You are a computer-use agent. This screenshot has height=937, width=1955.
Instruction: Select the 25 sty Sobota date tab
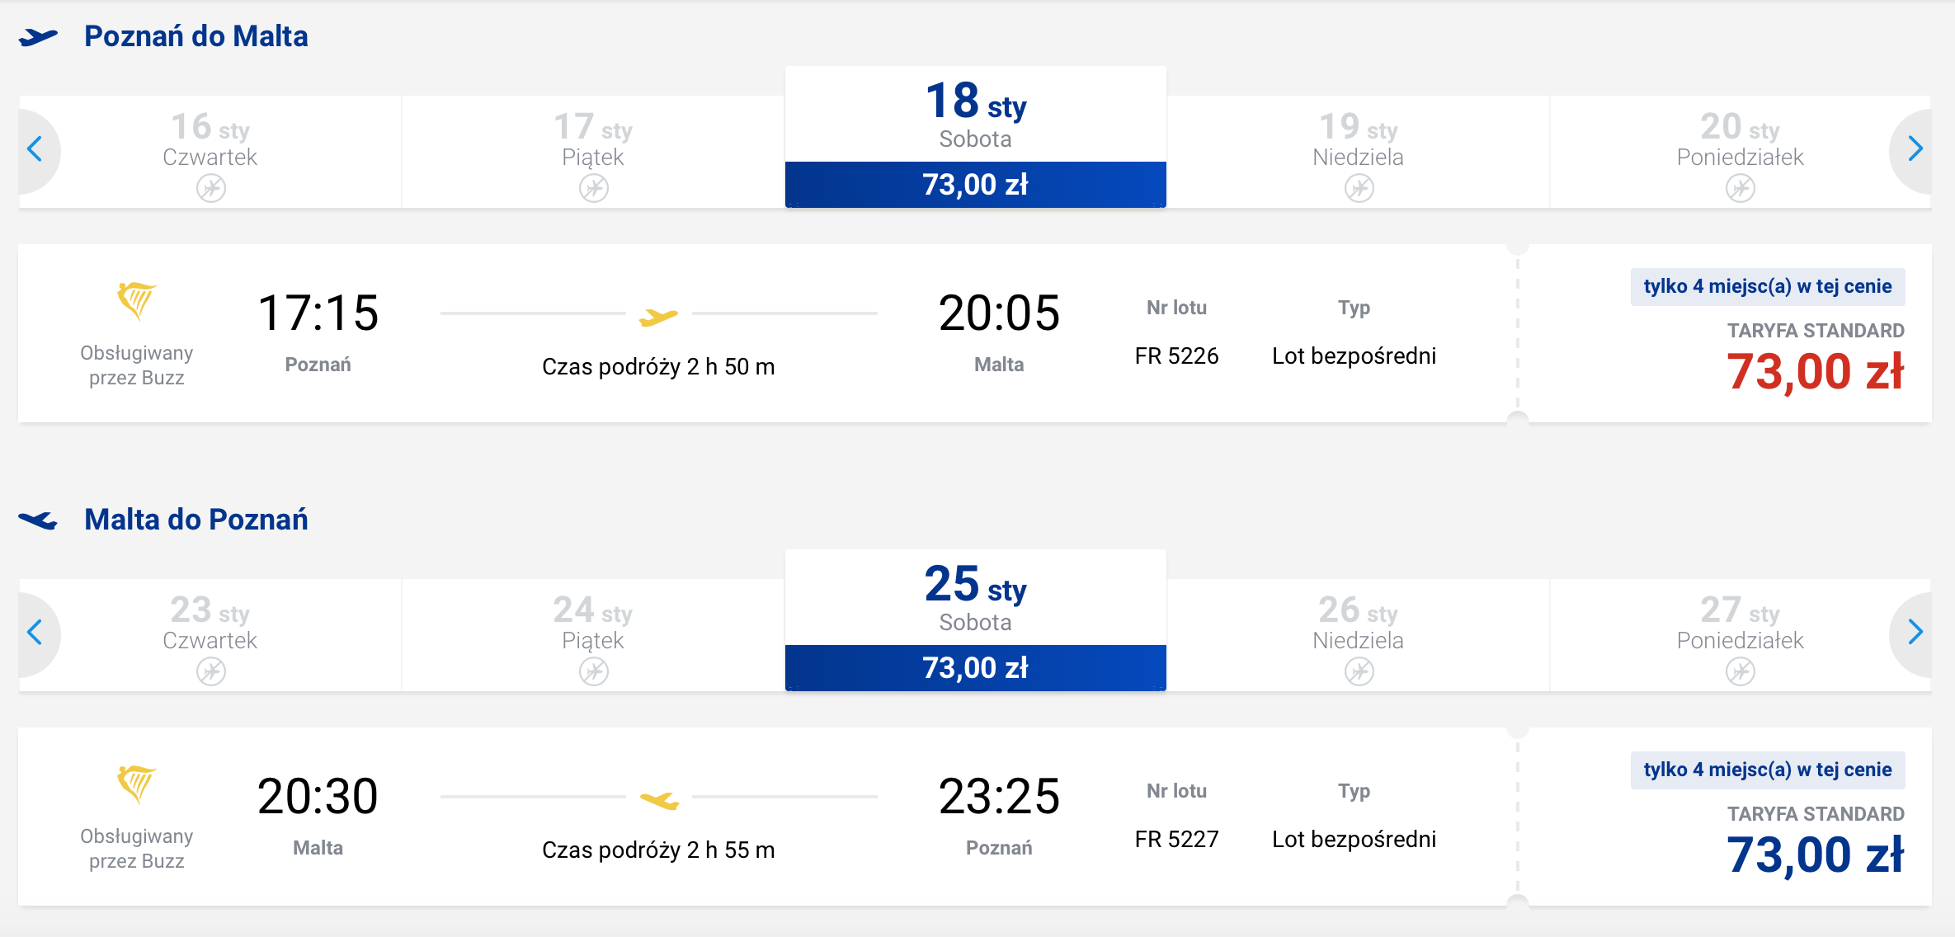[x=976, y=620]
